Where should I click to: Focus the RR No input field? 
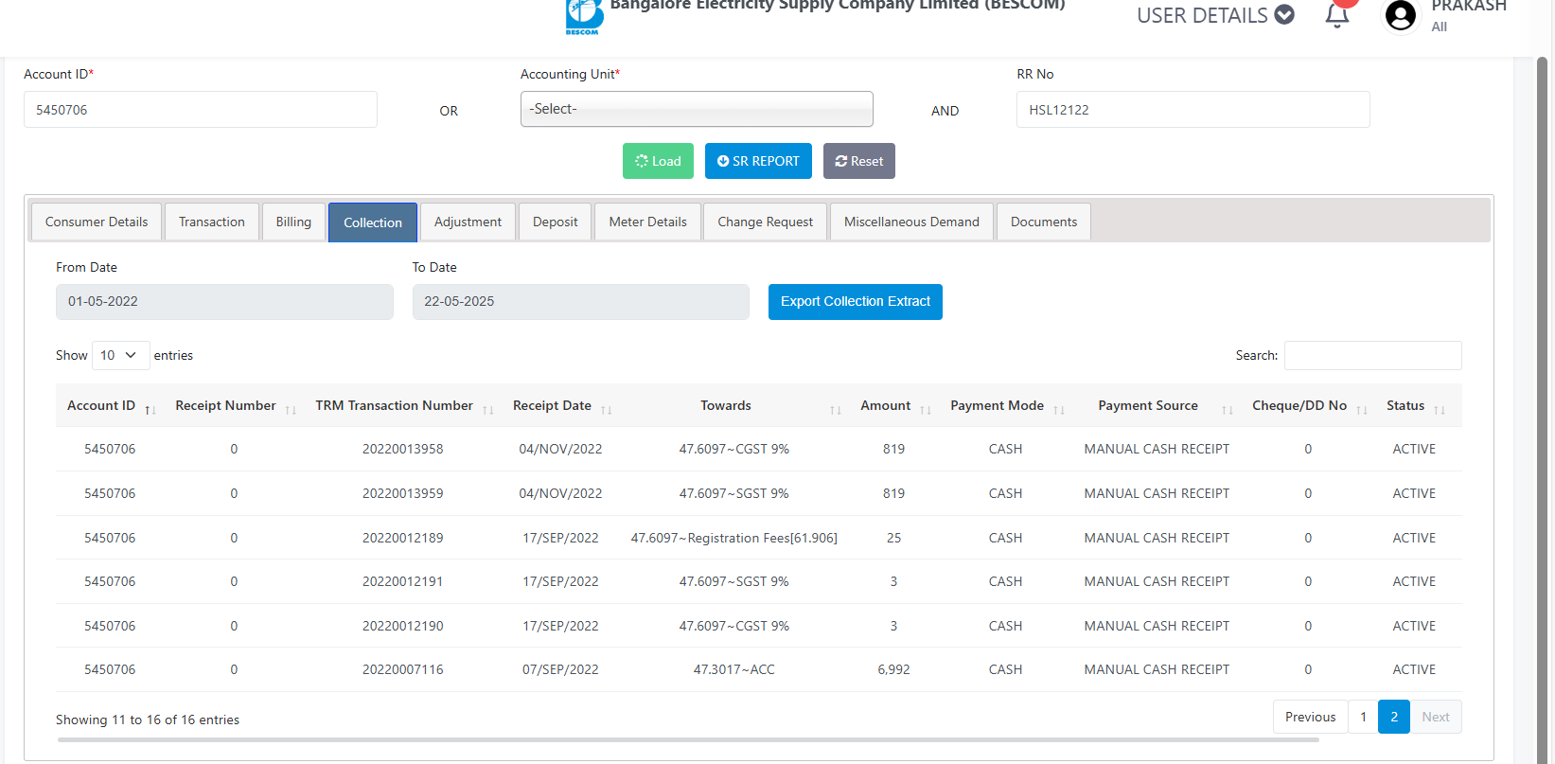pos(1193,110)
